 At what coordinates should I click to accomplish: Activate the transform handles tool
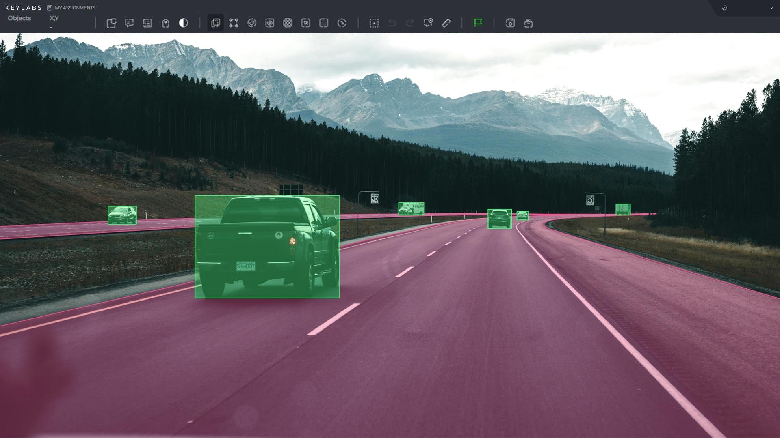[x=234, y=23]
